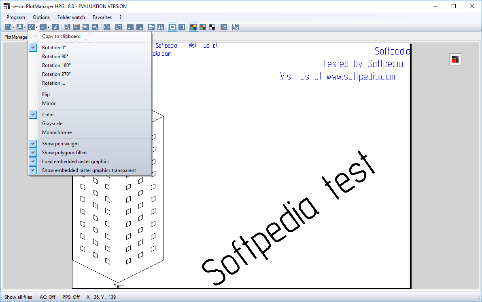Choose Copy to clipboard from the menu
Image resolution: width=482 pixels, height=302 pixels.
[x=90, y=36]
